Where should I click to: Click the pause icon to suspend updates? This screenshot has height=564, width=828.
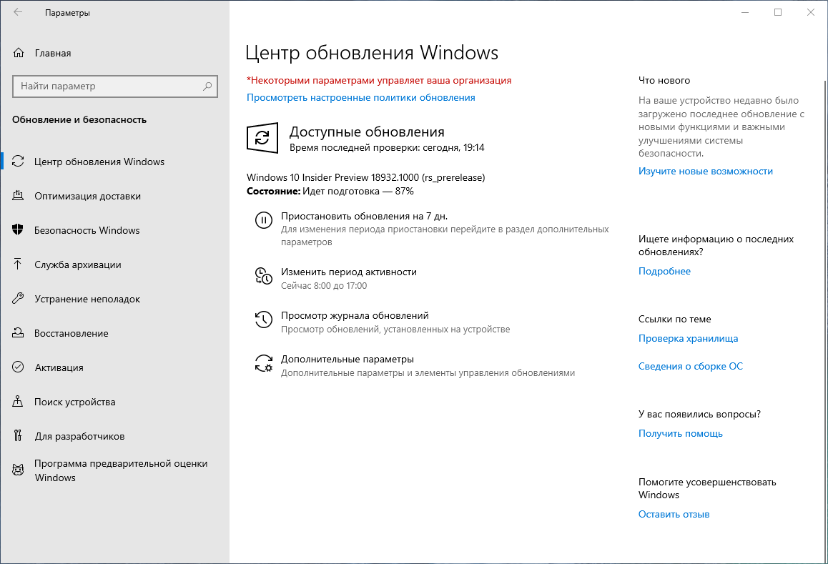264,220
